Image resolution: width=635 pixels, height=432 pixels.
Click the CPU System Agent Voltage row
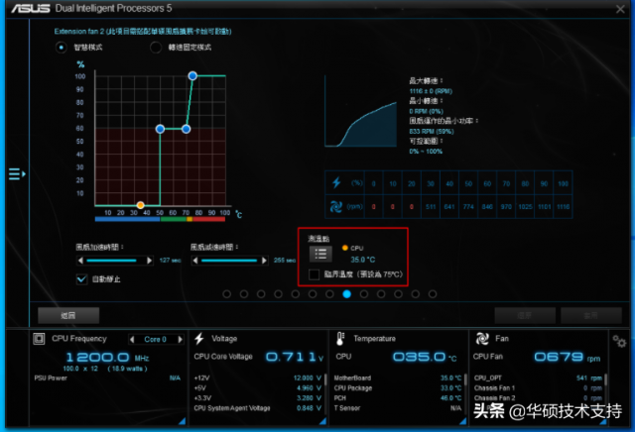pos(258,408)
